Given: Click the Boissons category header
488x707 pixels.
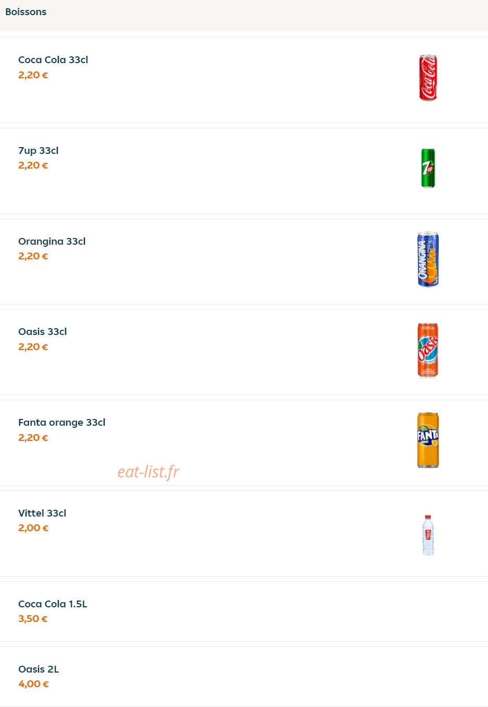Looking at the screenshot, I should [26, 11].
